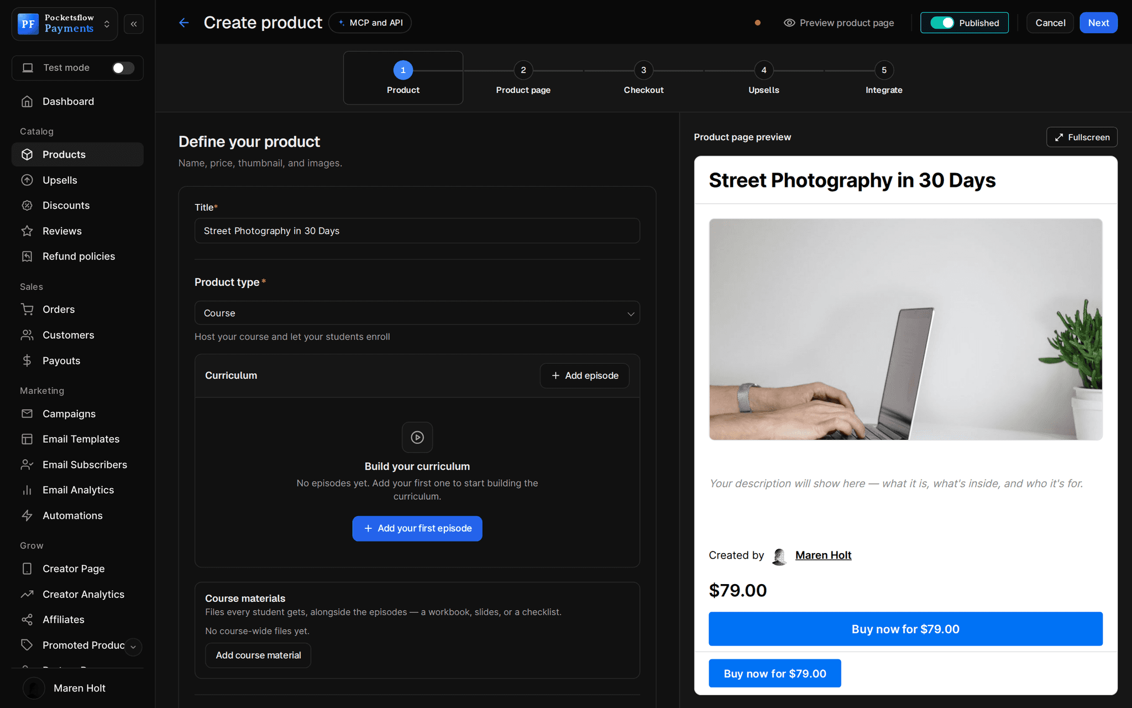
Task: Expand the Promoted Products chevron
Action: coord(133,647)
